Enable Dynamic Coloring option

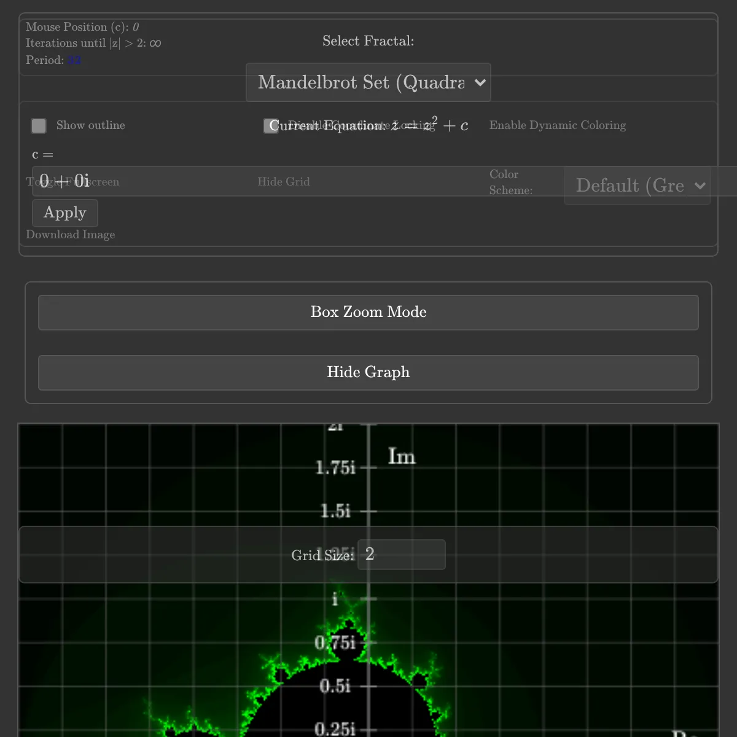pos(557,125)
